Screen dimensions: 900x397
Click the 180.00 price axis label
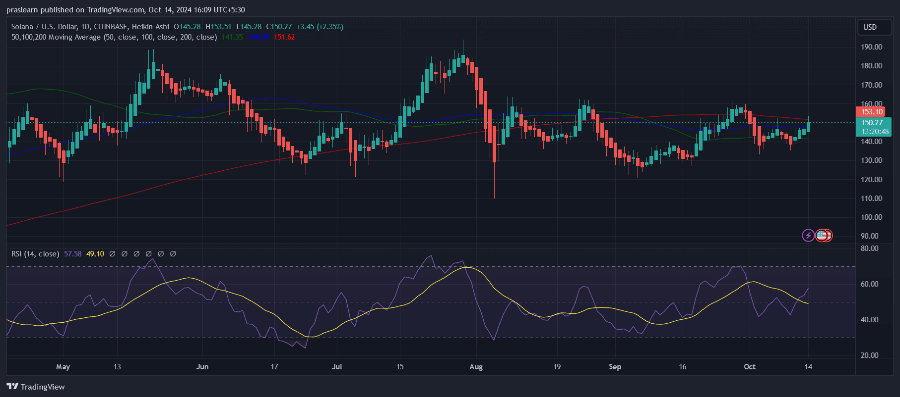tap(872, 66)
